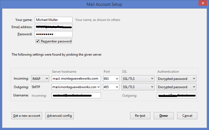Click the Incoming server hostname field
209x130 pixels.
click(x=76, y=78)
